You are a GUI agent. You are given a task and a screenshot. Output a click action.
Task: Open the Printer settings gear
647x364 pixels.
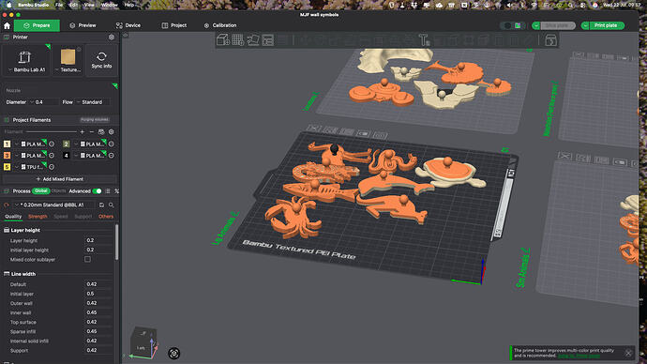112,38
